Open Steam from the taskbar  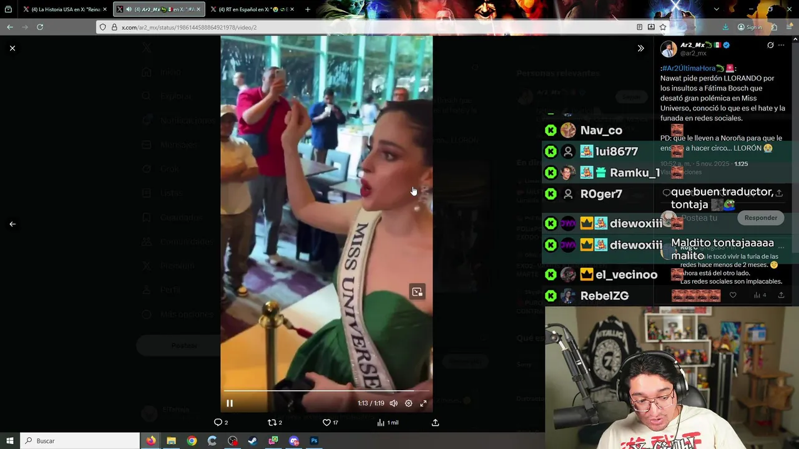click(253, 441)
